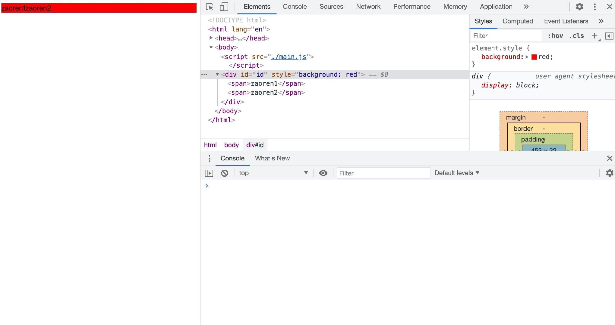
Task: Toggle the .cls classes button
Action: pos(576,36)
